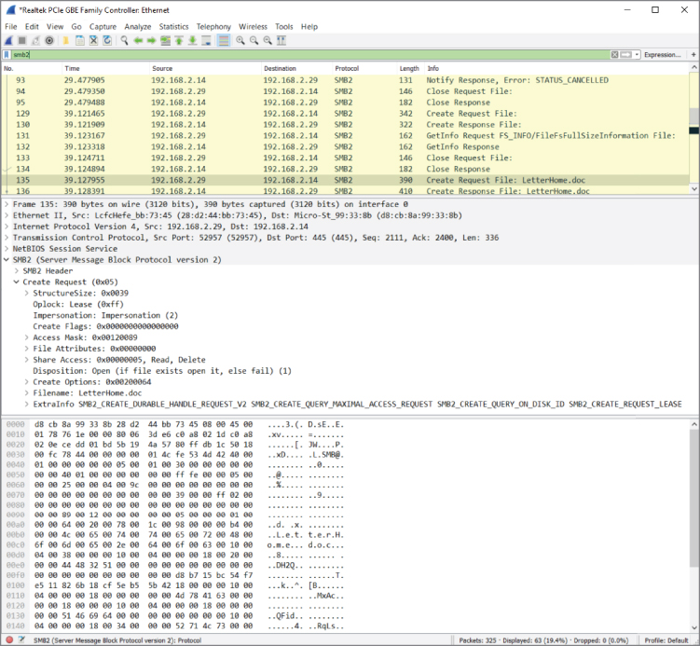
Task: Expand the Share Access field
Action: click(26, 360)
